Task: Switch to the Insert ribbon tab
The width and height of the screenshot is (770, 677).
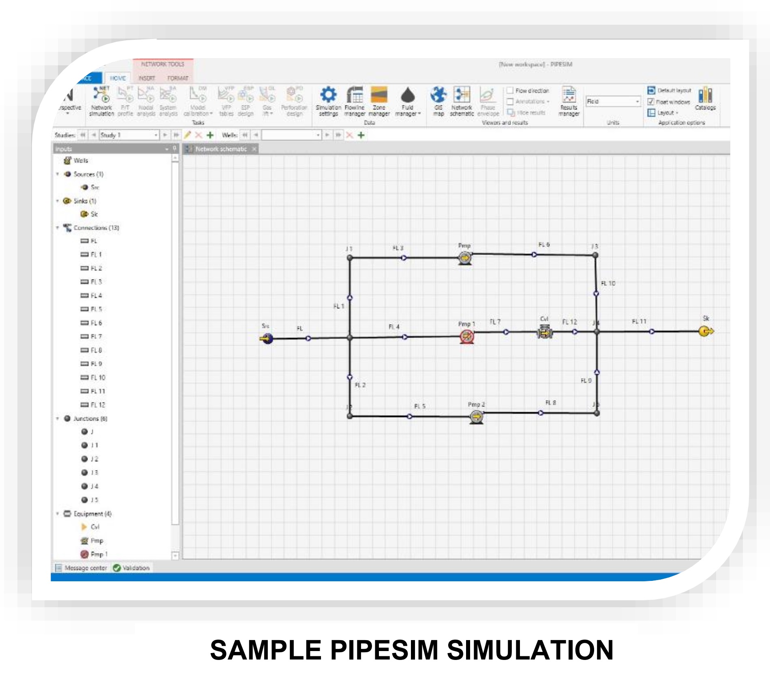Action: [147, 78]
